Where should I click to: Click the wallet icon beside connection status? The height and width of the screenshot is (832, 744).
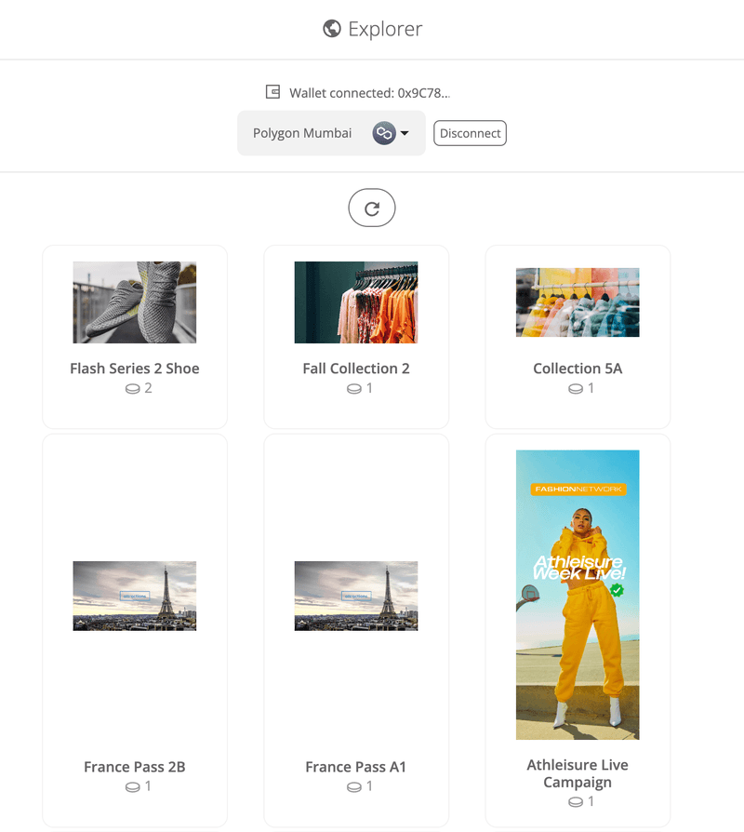(x=273, y=92)
